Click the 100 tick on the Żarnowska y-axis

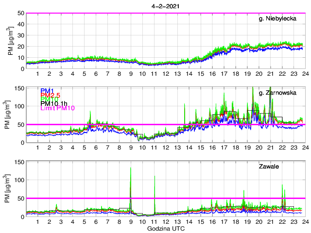[x=19, y=106]
